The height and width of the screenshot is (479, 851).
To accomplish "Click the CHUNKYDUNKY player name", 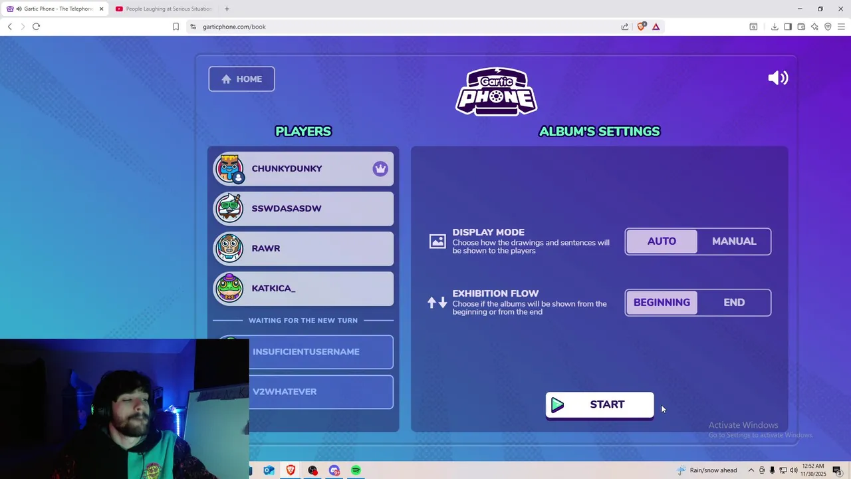I will [x=287, y=169].
